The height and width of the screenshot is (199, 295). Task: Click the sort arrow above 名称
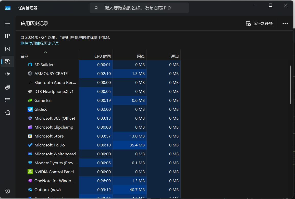45,52
